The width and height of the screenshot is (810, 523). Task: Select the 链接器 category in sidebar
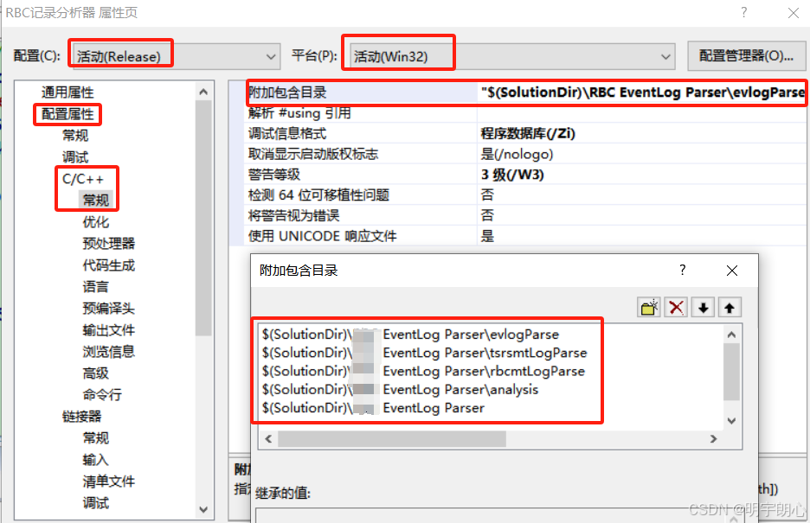(77, 417)
